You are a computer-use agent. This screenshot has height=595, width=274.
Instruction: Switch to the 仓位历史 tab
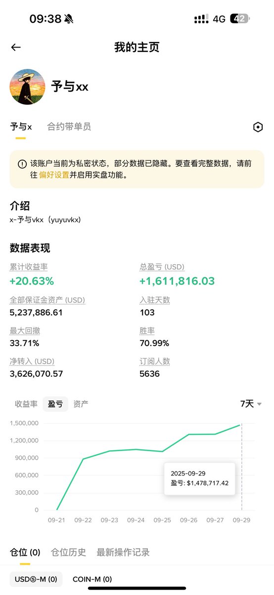pos(68,552)
